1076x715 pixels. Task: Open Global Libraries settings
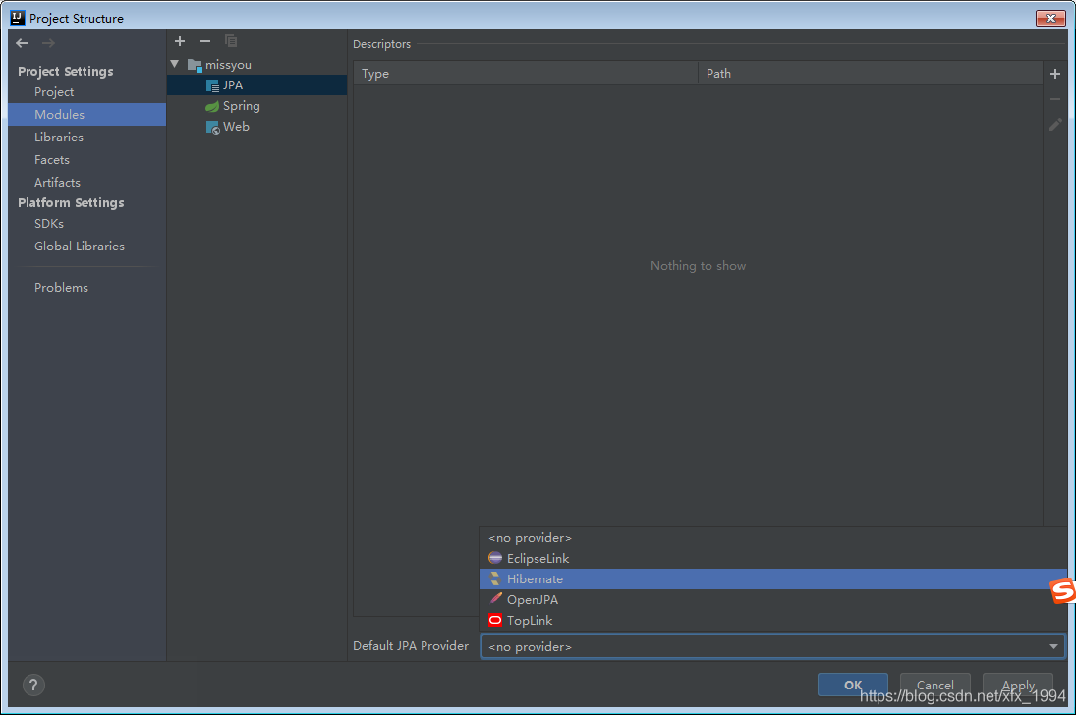pyautogui.click(x=87, y=247)
